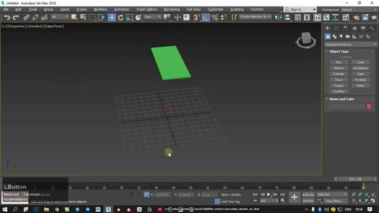379x213 pixels.
Task: Click the Plane object type button
Action: coord(360,86)
